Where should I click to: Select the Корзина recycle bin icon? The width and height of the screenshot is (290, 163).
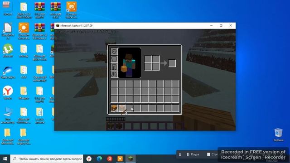click(x=278, y=134)
